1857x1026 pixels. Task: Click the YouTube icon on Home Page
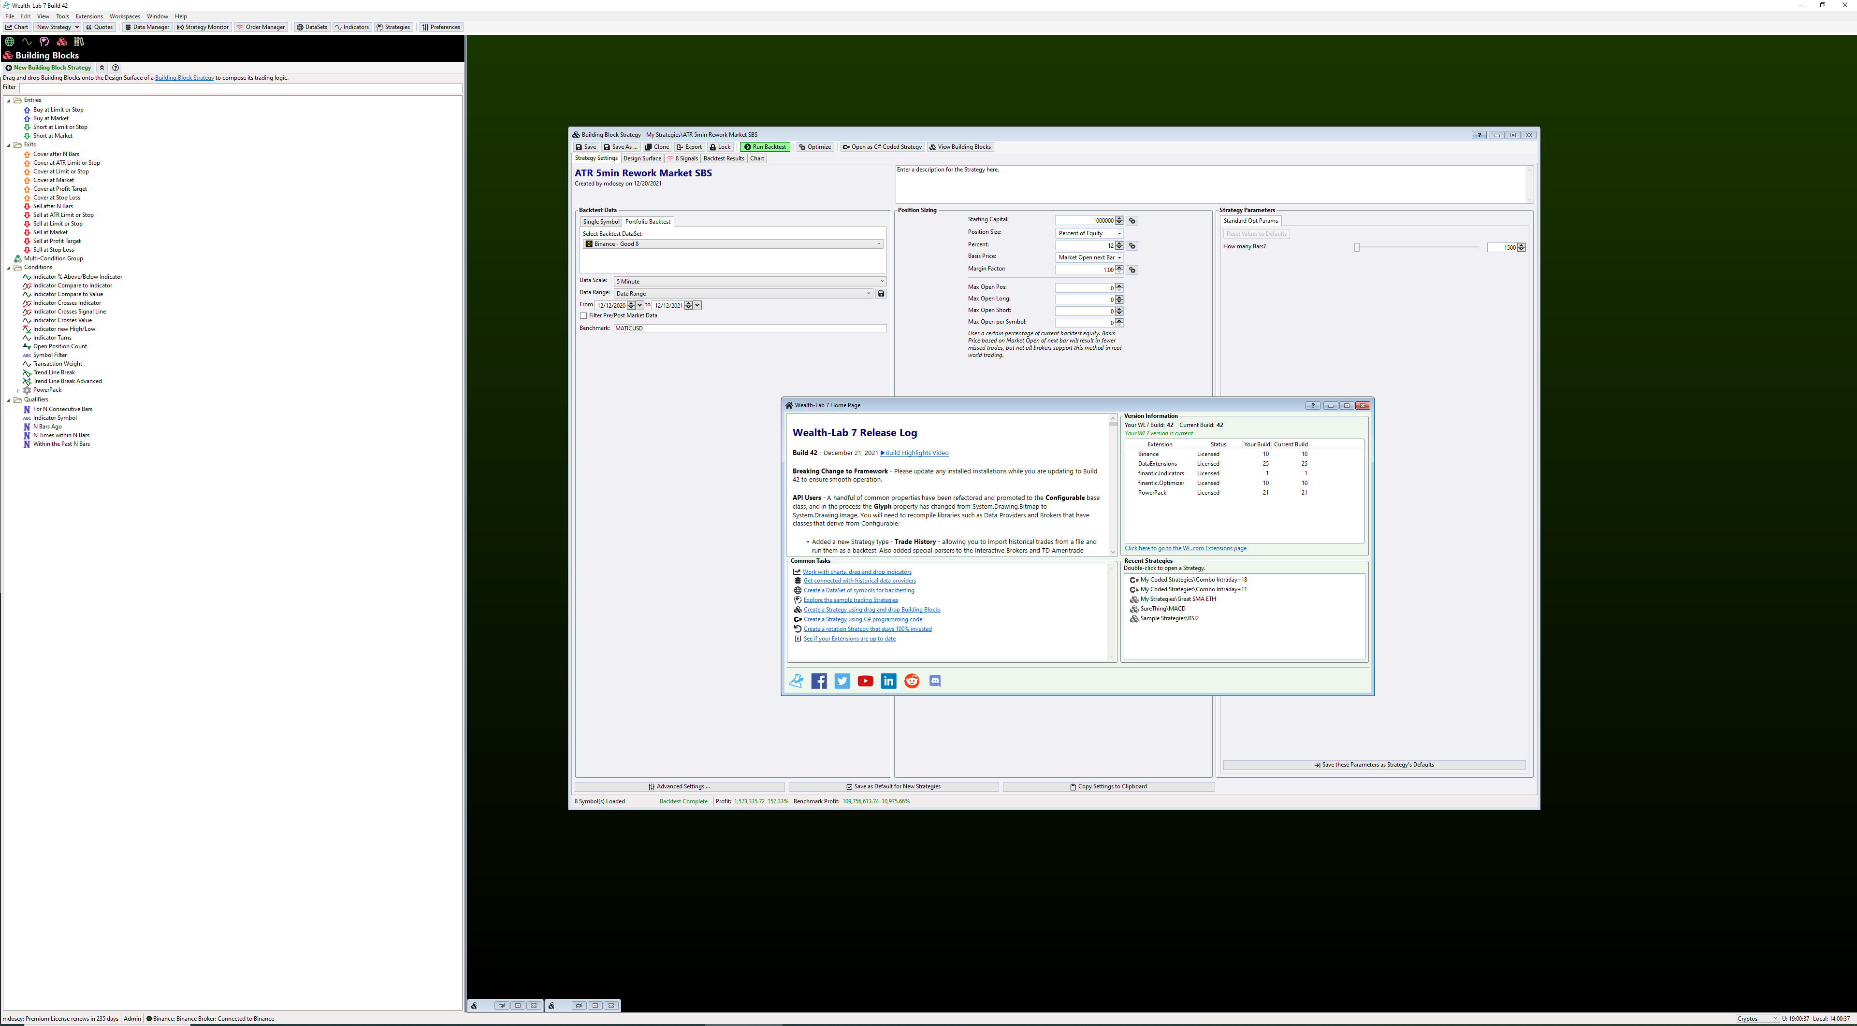865,681
